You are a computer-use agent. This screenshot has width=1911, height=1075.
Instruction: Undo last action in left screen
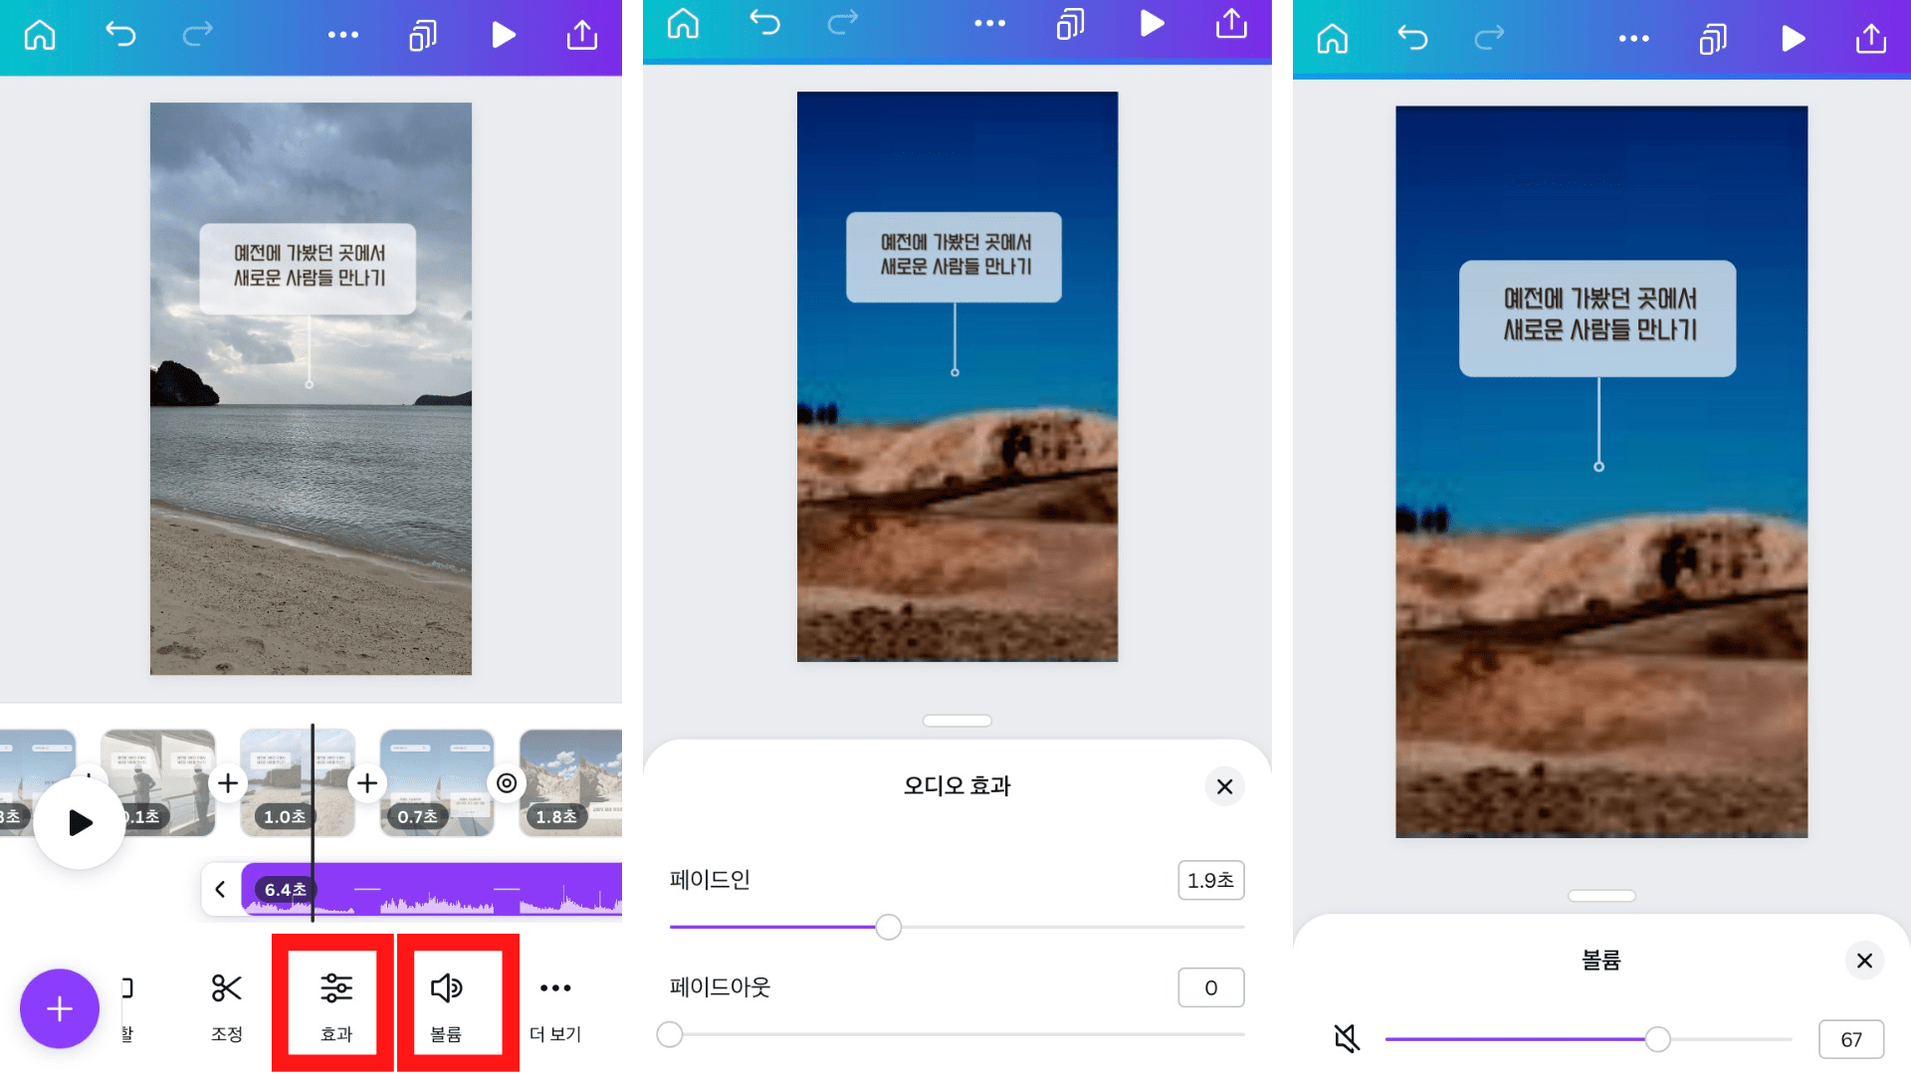(x=120, y=36)
